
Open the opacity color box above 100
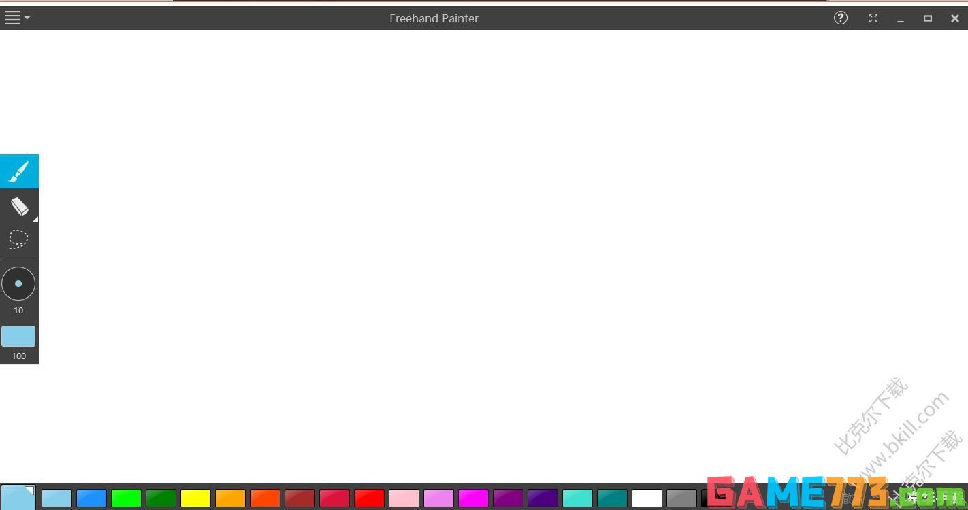pyautogui.click(x=18, y=336)
